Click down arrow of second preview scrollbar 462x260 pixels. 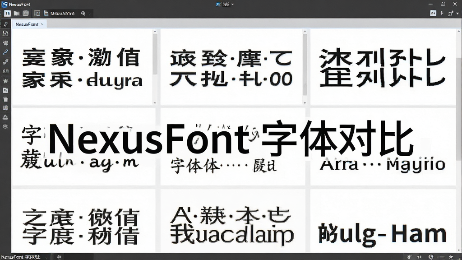coord(305,103)
